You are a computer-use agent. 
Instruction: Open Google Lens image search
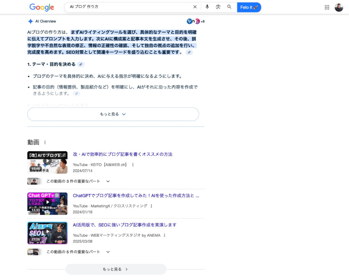point(218,7)
